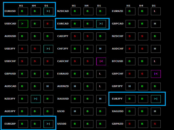This screenshot has height=130, width=174.
Task: Click the GBPUSD H4 B box
Action: [x=36, y=74]
